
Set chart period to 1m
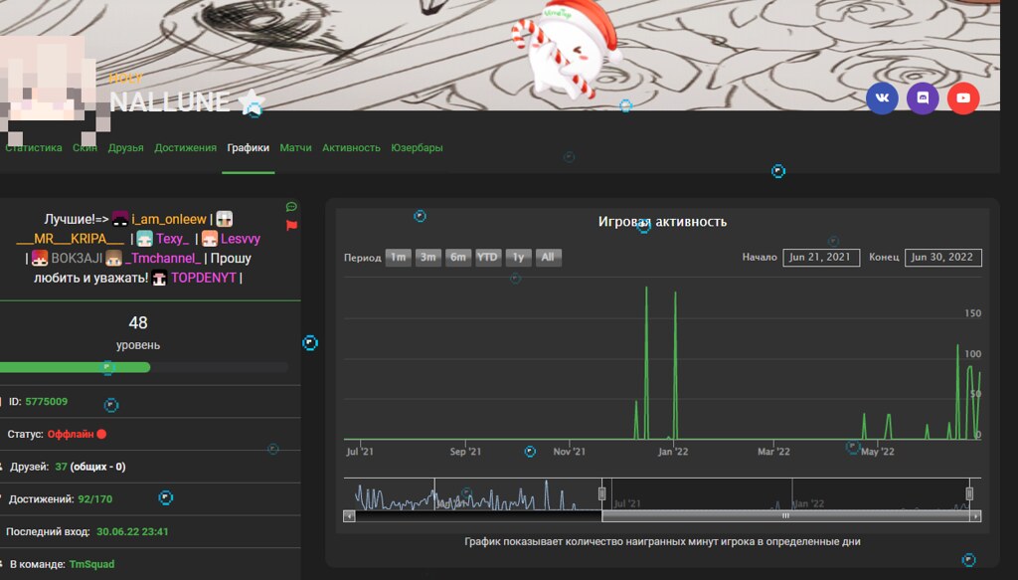tap(399, 258)
